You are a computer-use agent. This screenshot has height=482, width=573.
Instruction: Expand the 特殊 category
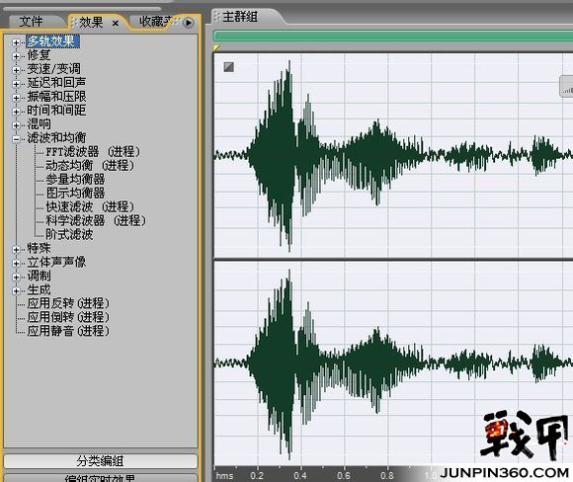[x=16, y=249]
